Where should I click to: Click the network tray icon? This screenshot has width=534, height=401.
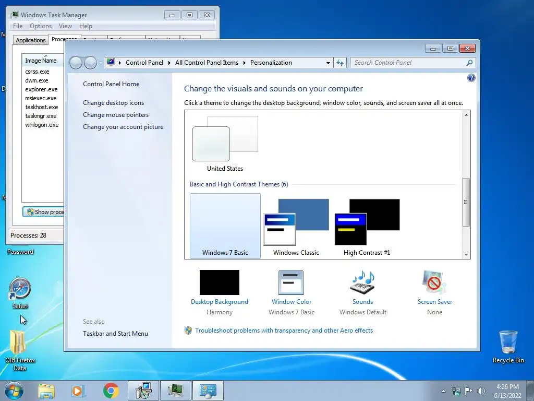[x=456, y=391]
